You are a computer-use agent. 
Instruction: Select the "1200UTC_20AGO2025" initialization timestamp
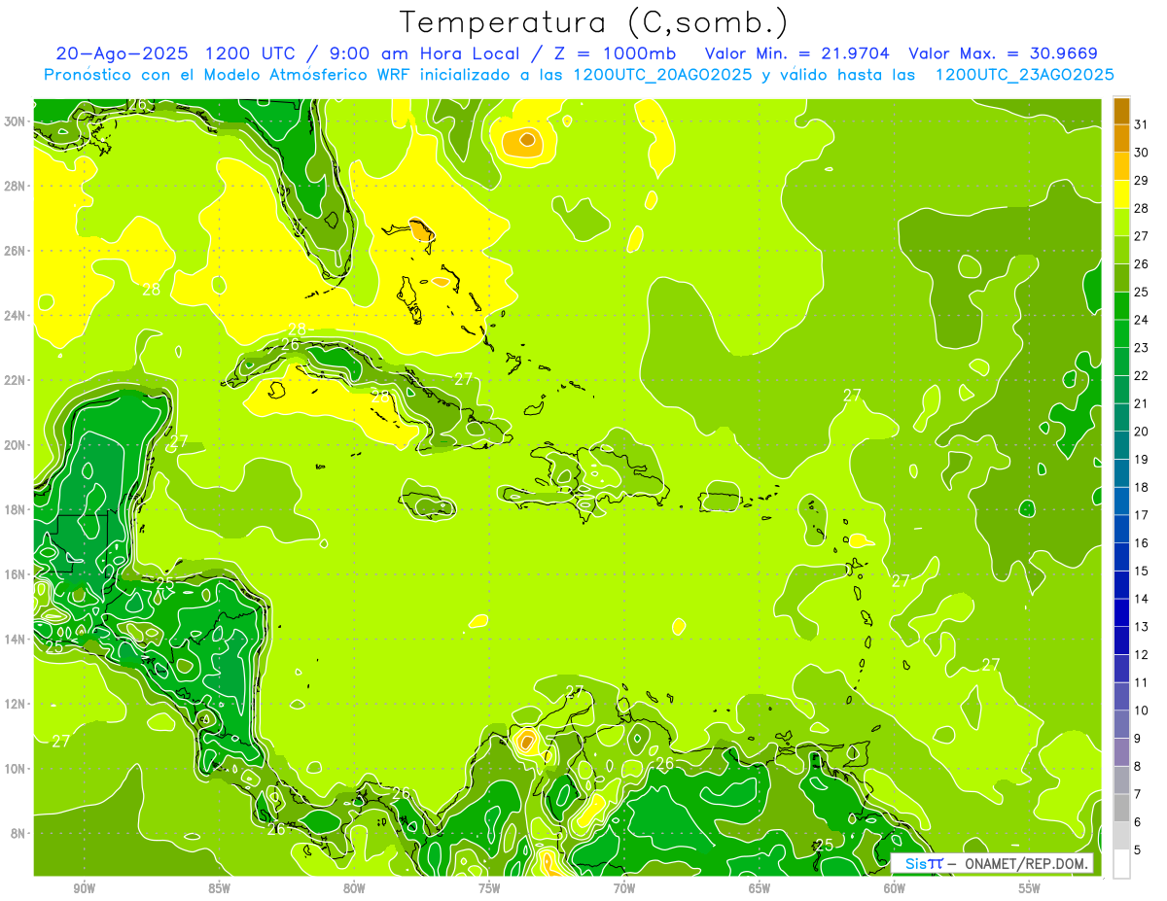[662, 75]
